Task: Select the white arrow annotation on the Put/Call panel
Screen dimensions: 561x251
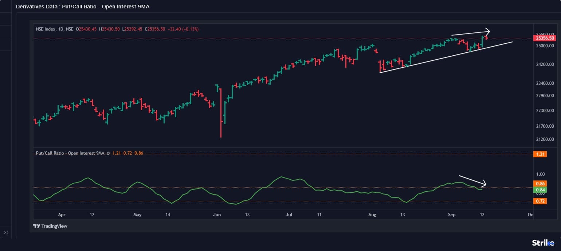Action: (x=472, y=180)
